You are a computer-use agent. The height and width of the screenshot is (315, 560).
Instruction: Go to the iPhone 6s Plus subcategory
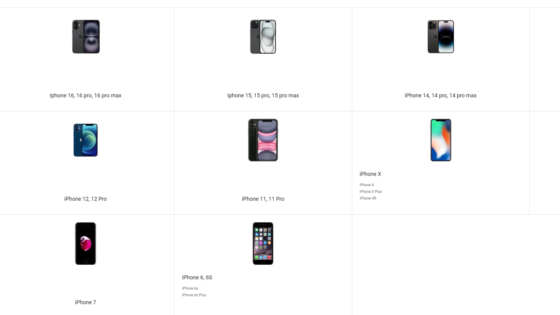click(194, 295)
